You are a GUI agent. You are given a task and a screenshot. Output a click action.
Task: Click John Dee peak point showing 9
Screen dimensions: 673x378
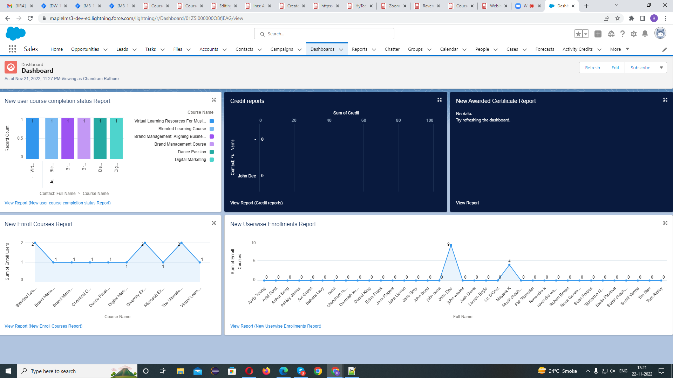(x=451, y=245)
